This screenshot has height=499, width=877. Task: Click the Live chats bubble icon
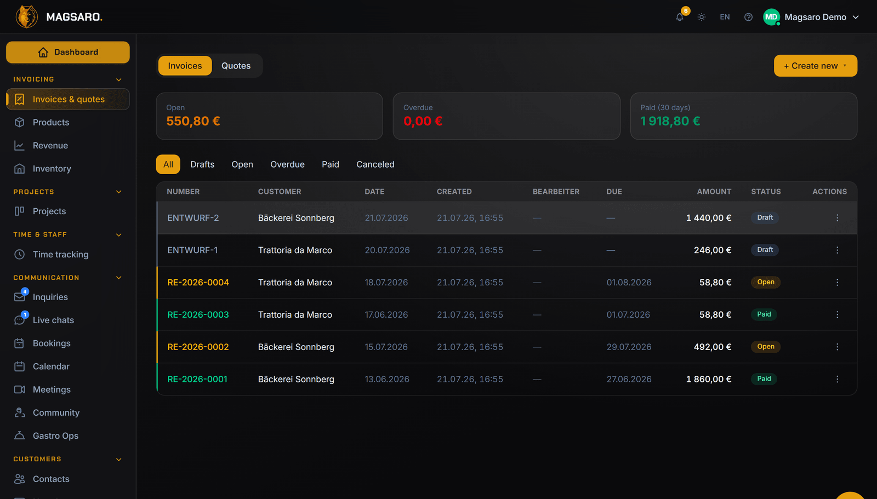click(20, 320)
